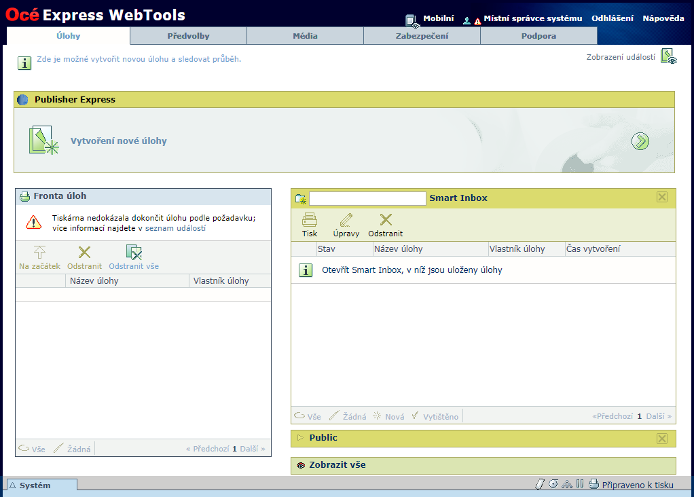The width and height of the screenshot is (694, 497).
Task: Click the Mobilní link
Action: [x=438, y=18]
